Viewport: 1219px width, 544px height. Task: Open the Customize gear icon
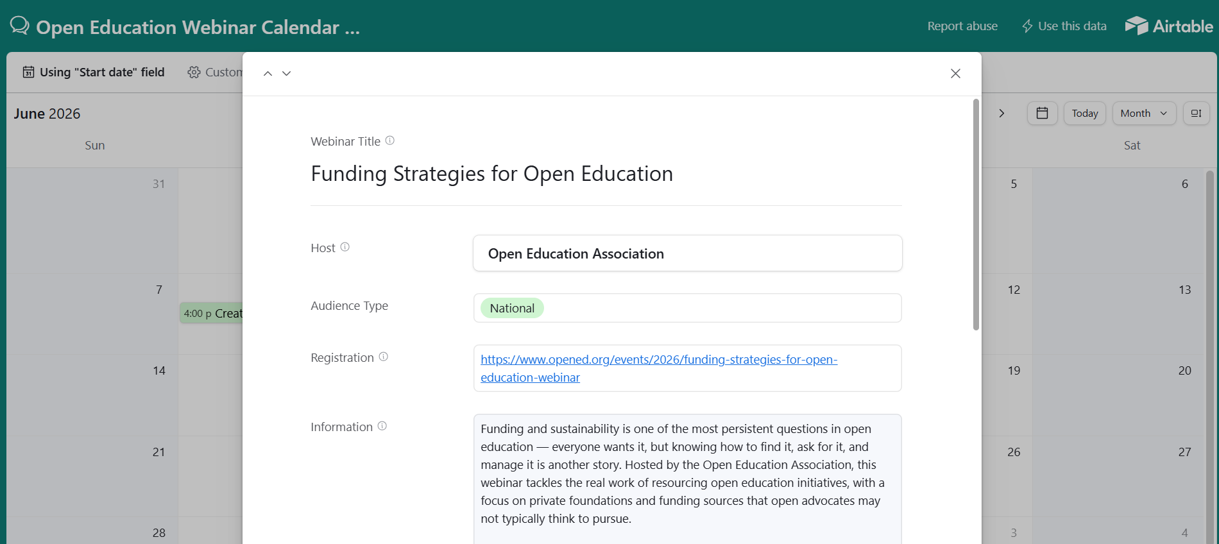point(194,72)
